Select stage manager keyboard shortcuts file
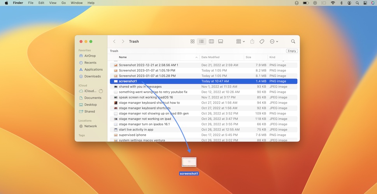Viewport: 377px width, 194px height. point(203,108)
